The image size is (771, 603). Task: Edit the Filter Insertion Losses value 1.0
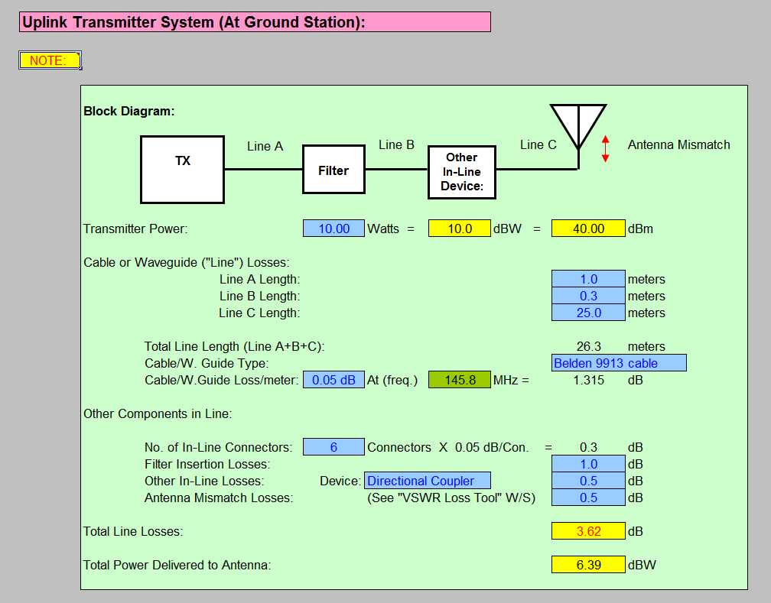tap(588, 464)
